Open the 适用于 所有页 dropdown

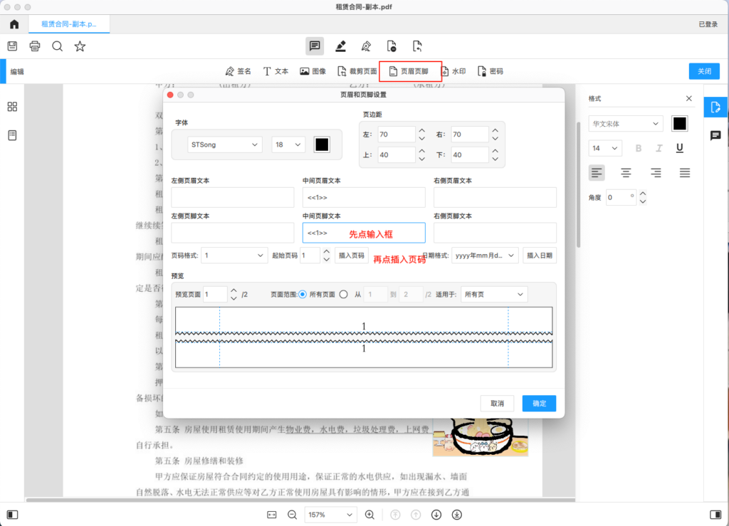[x=494, y=294]
